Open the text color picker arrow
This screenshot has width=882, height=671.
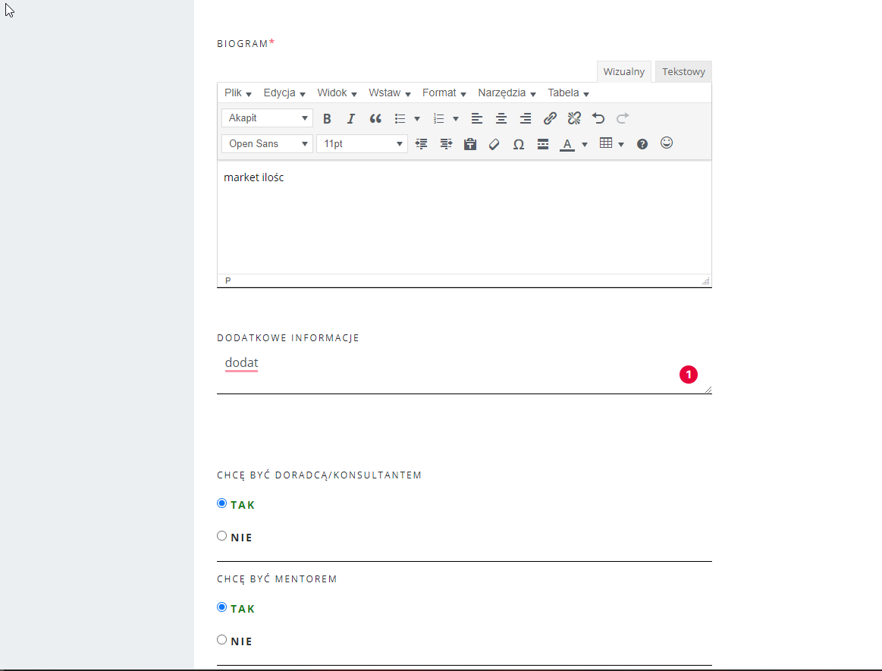tap(585, 144)
